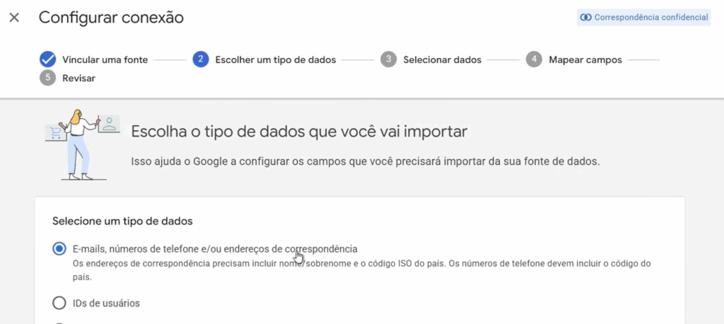Click the shopping cart icon in the illustration

[54, 132]
